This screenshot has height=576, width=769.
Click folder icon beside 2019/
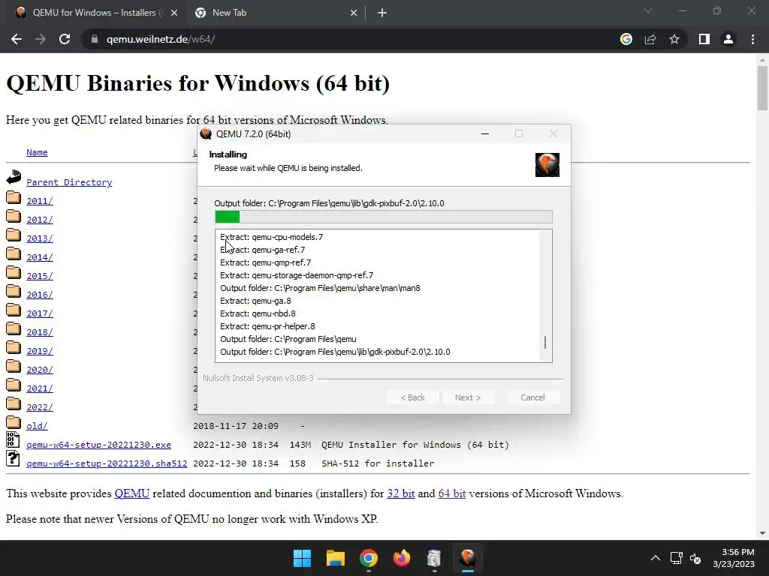click(x=14, y=348)
